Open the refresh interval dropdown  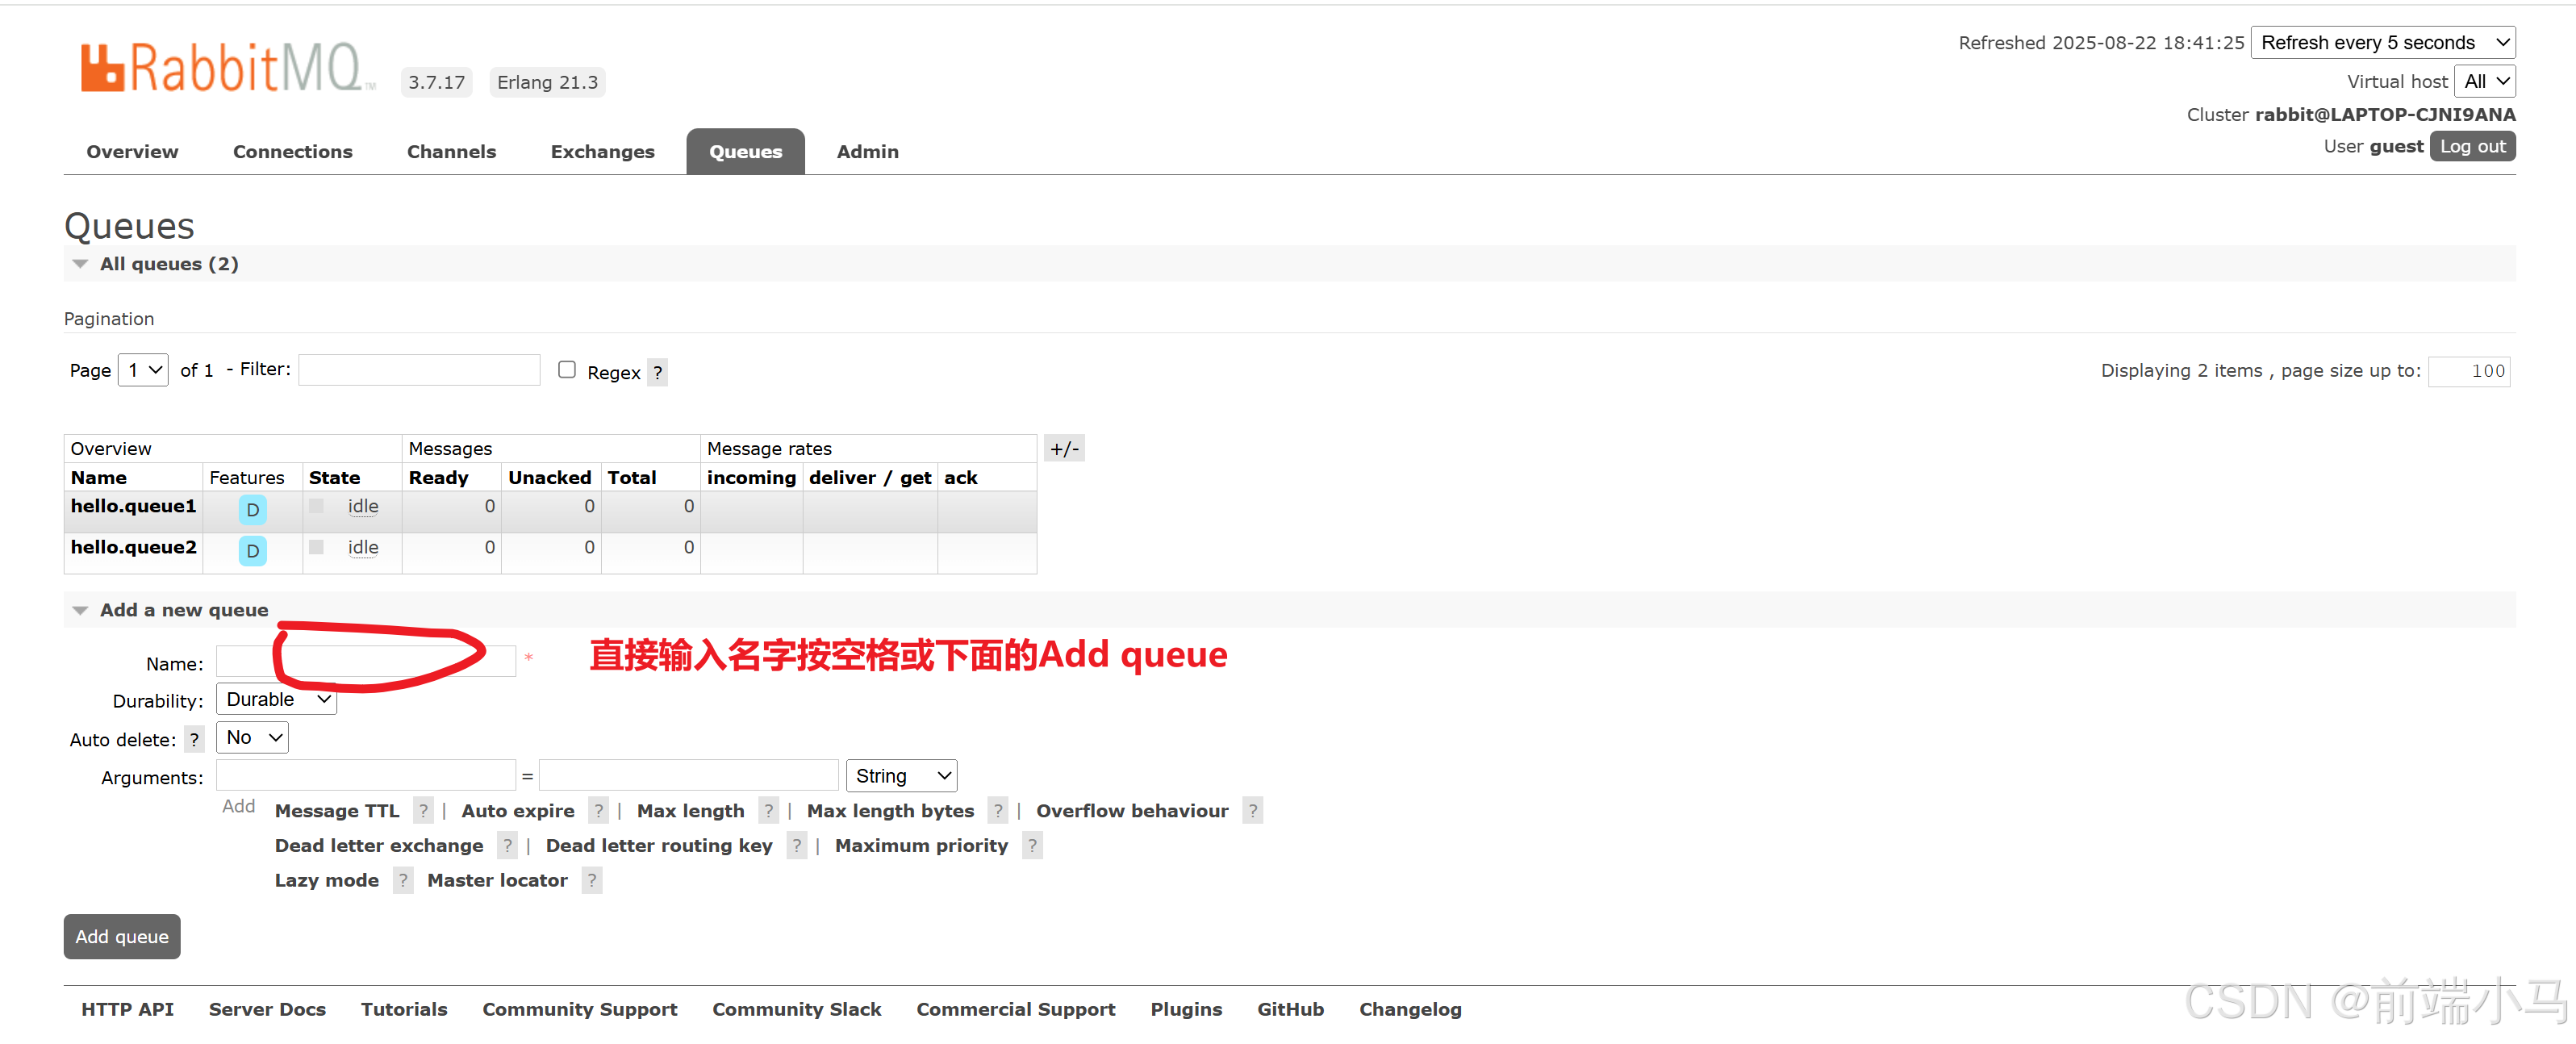coord(2382,43)
